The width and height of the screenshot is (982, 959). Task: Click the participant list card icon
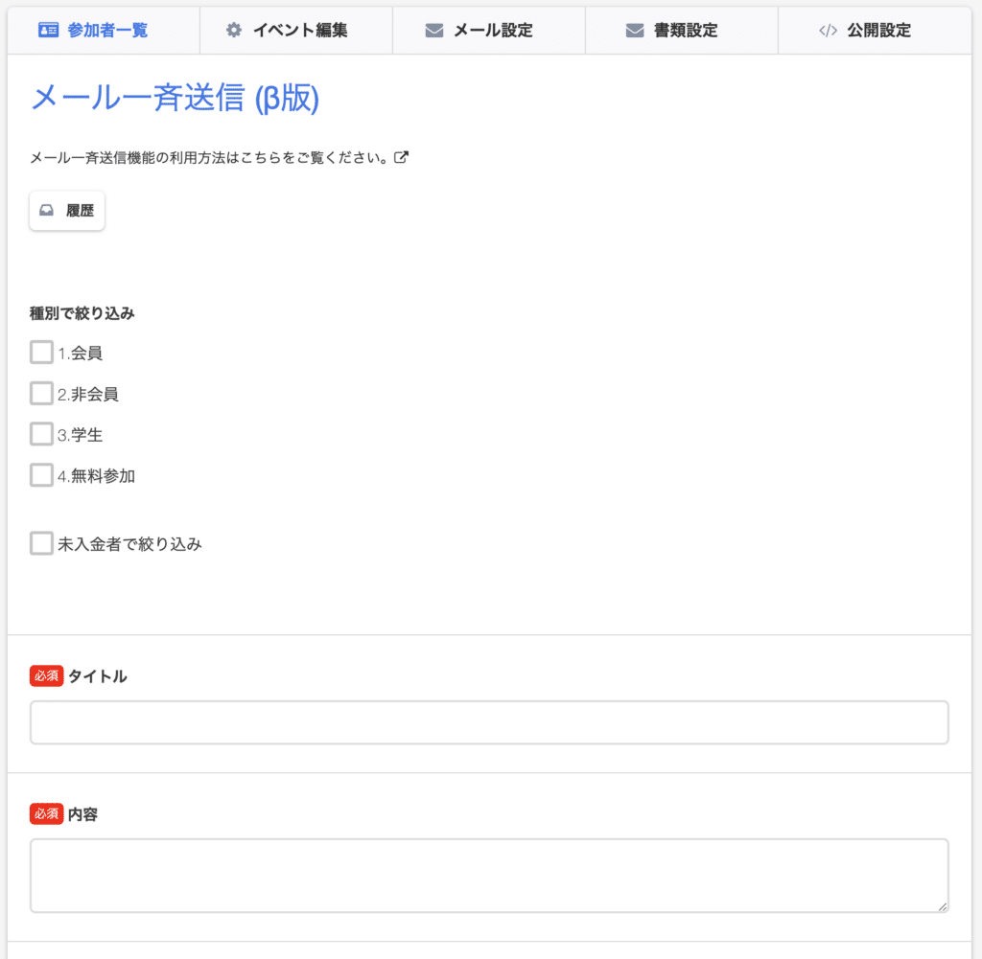pyautogui.click(x=48, y=30)
